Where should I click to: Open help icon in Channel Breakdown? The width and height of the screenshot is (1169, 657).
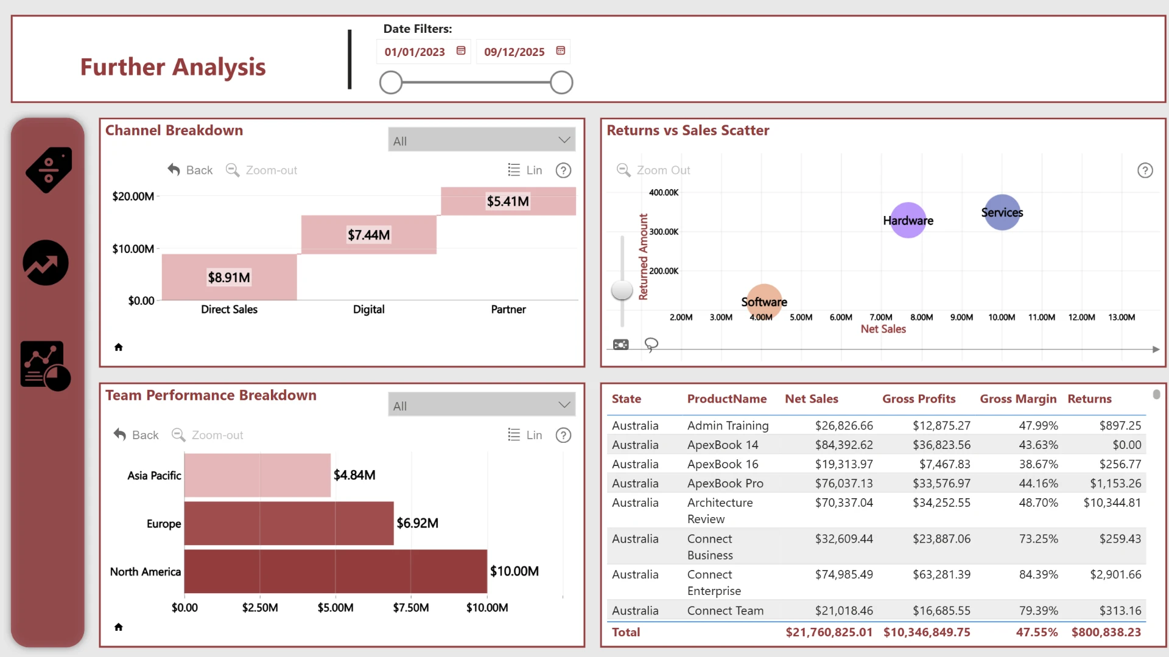coord(564,170)
